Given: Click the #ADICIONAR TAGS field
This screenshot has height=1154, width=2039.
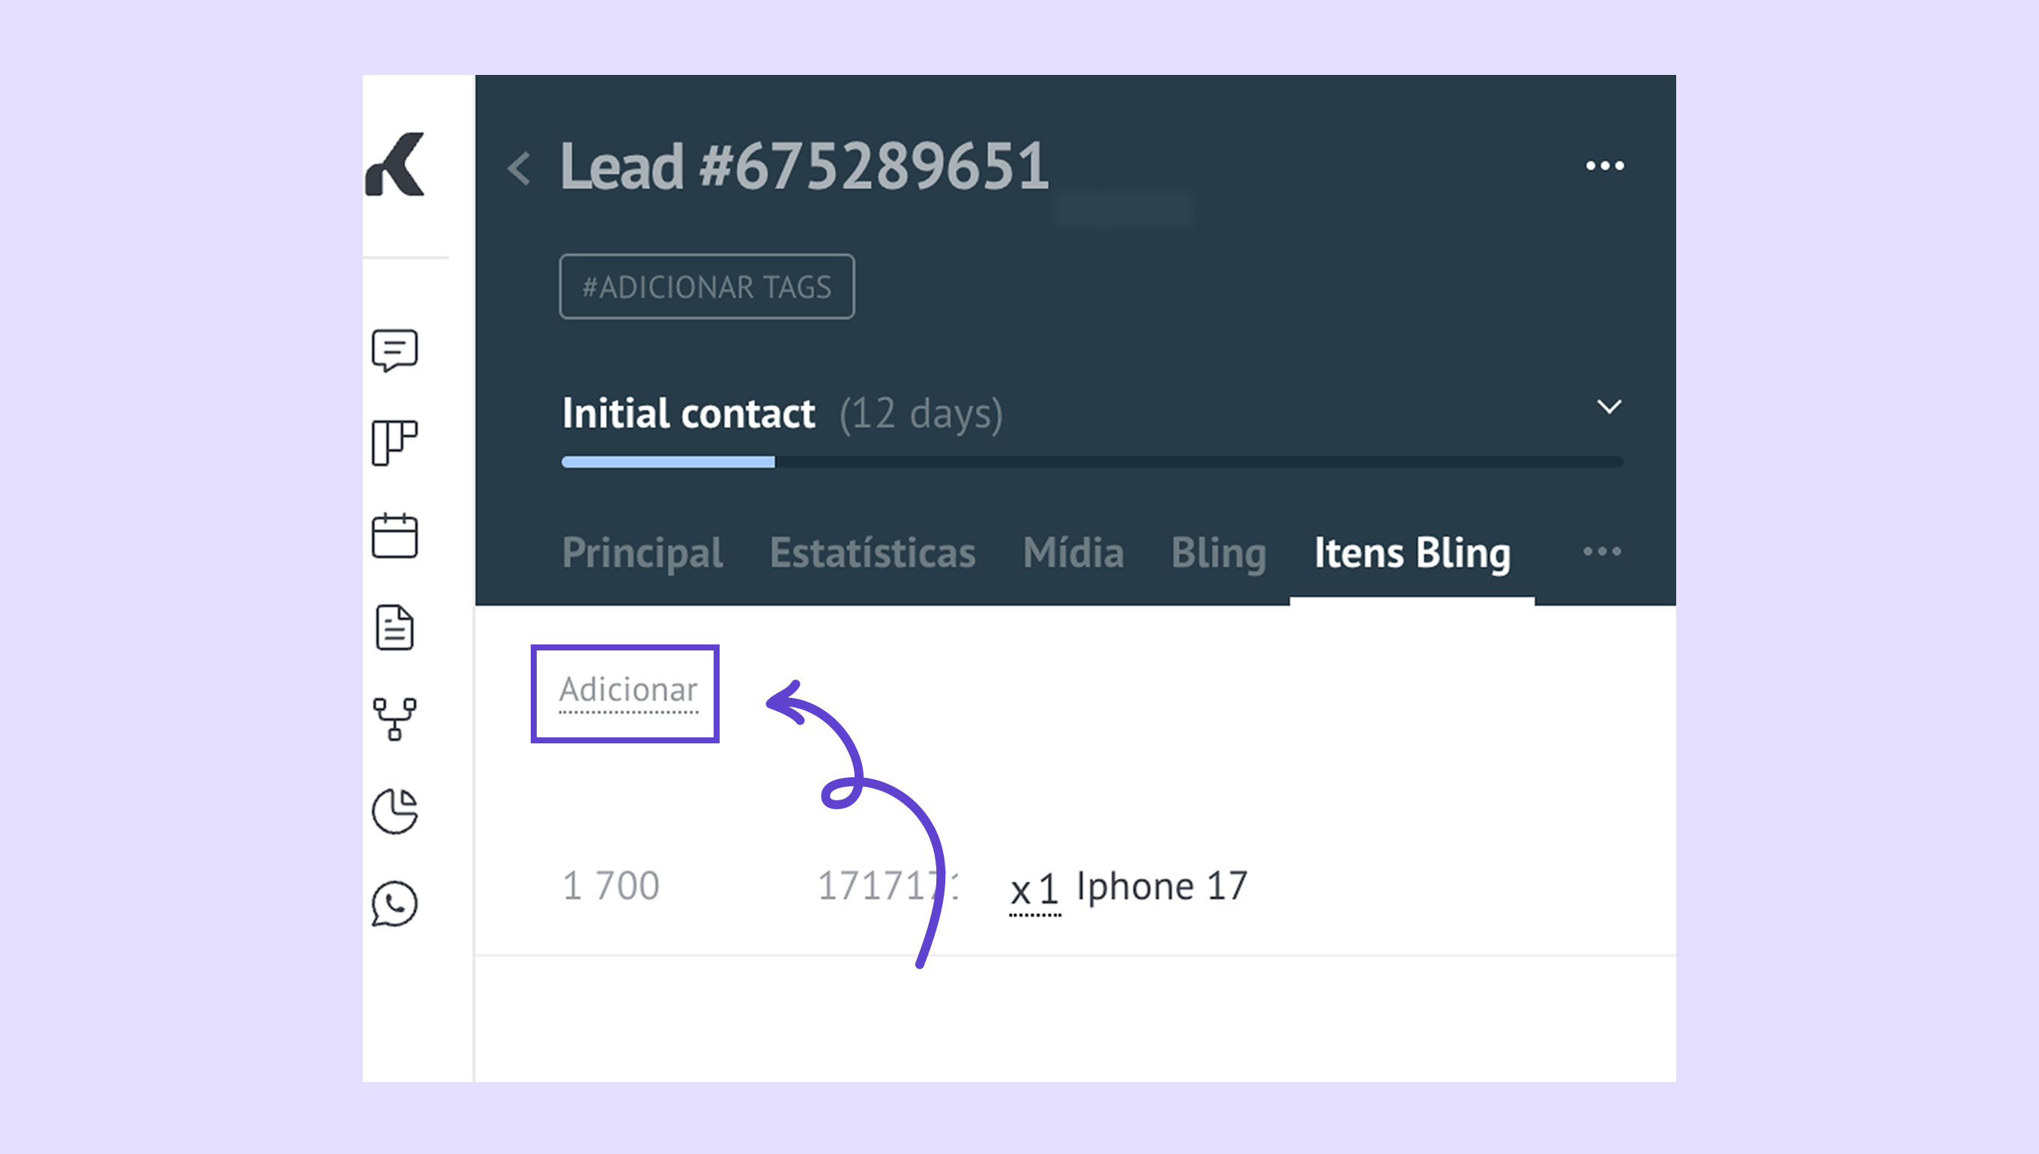Looking at the screenshot, I should (x=706, y=287).
